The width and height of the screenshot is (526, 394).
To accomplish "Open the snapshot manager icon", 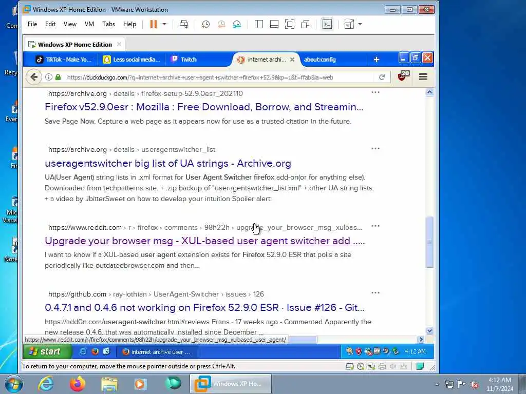I will (x=237, y=24).
